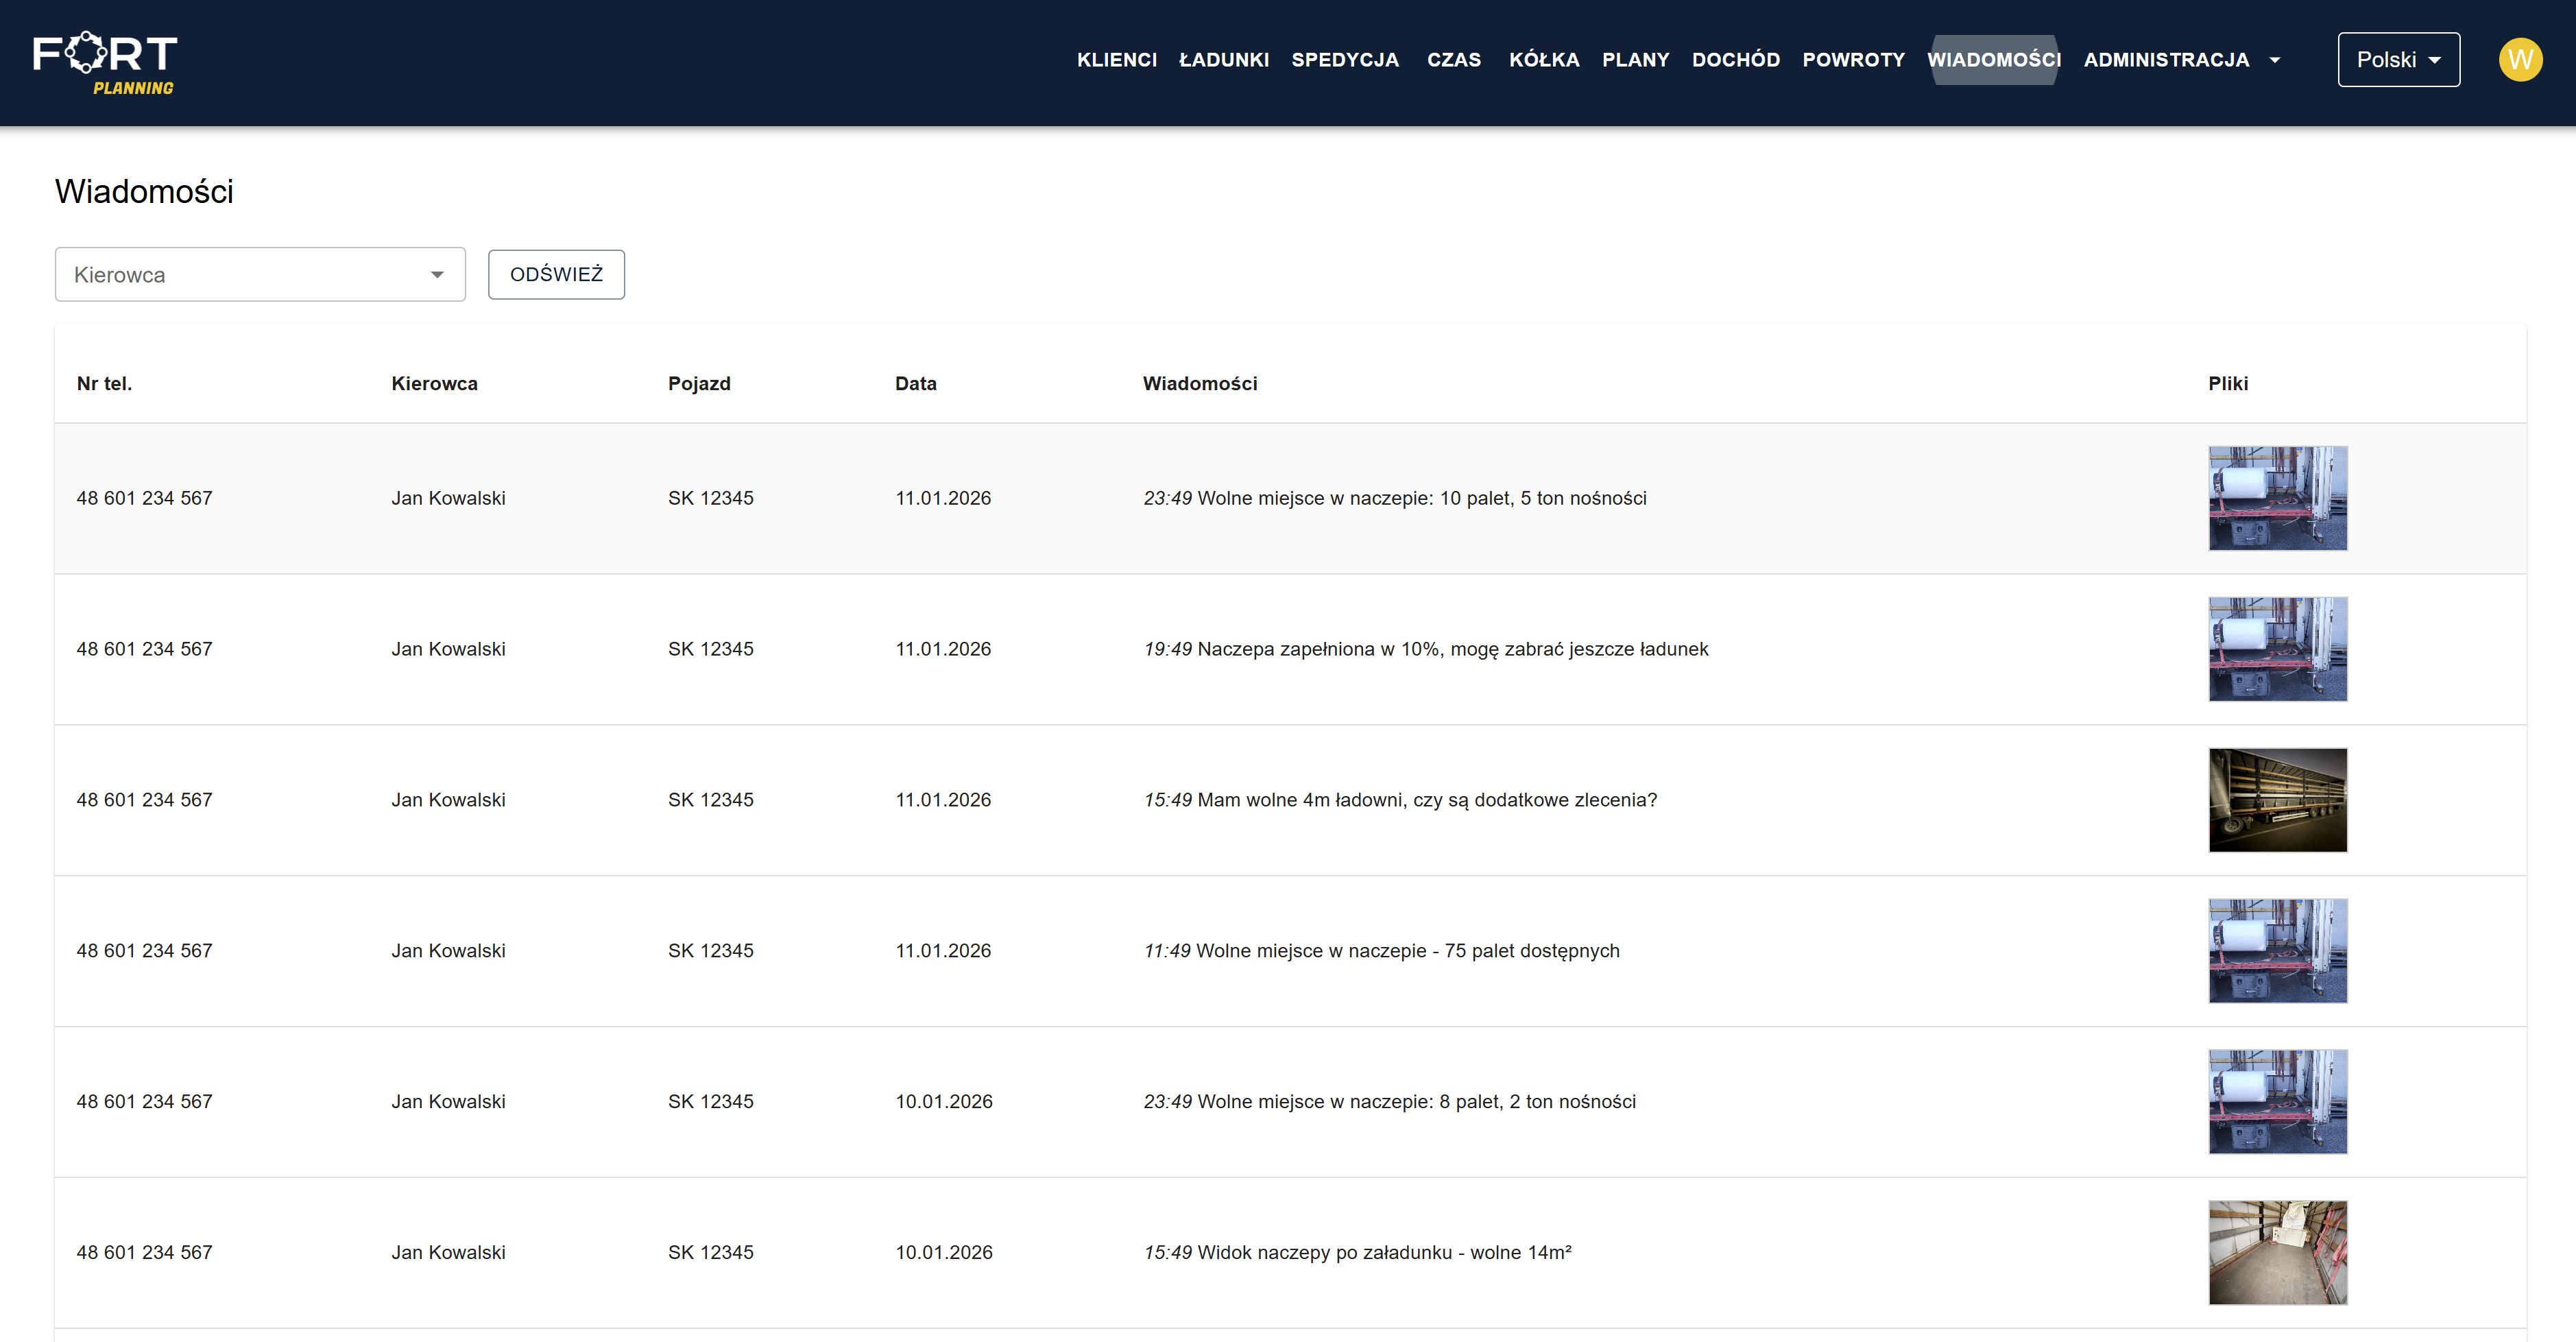Viewport: 2576px width, 1342px height.
Task: Open the ŁADUNKI page
Action: 1224,60
